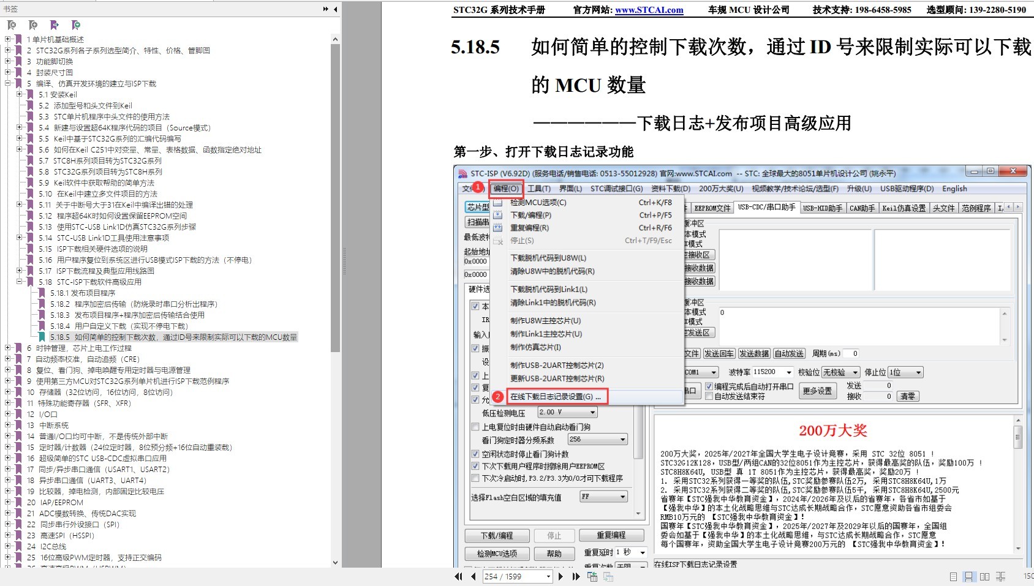Go to the first page
The image size is (1034, 586).
[x=458, y=576]
